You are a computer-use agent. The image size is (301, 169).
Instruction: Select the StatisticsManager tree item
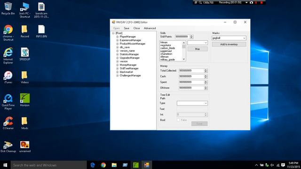pos(129,54)
